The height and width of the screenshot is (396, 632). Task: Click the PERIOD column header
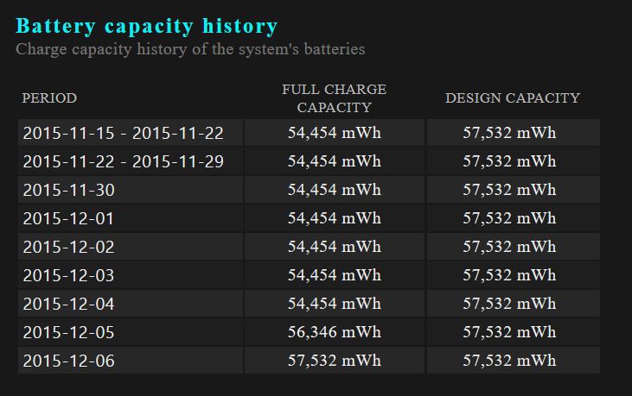coord(49,98)
